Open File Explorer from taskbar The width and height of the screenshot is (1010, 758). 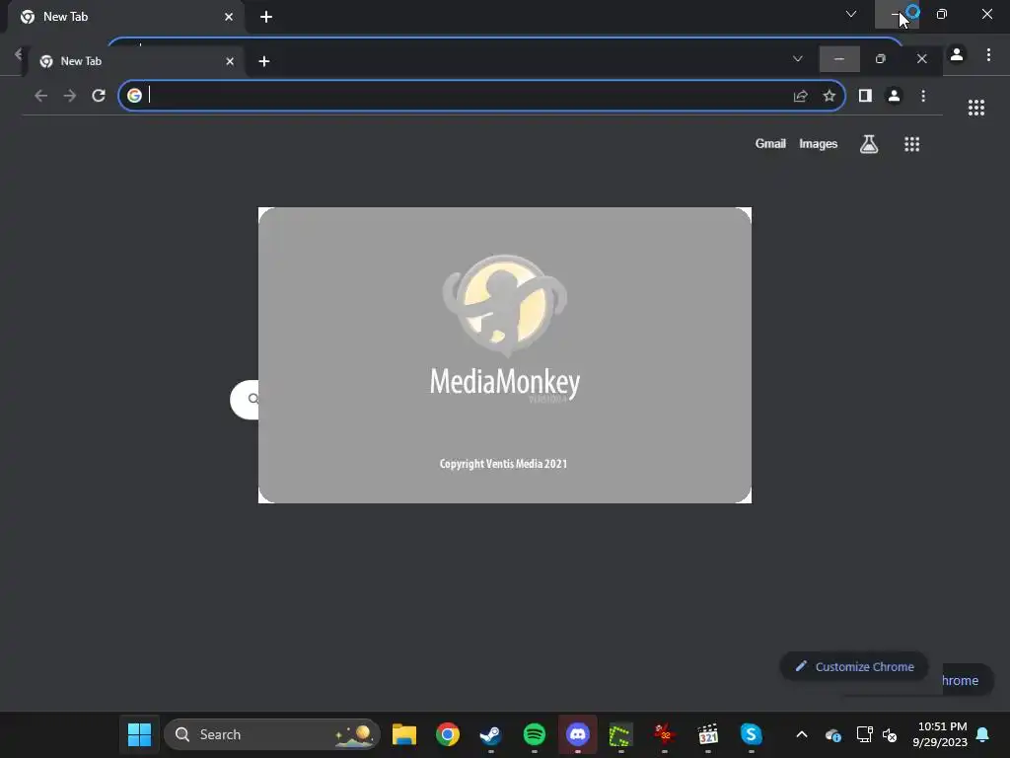coord(403,734)
